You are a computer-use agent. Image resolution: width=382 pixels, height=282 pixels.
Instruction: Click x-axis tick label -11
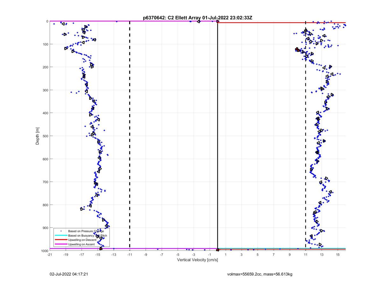[x=130, y=255]
